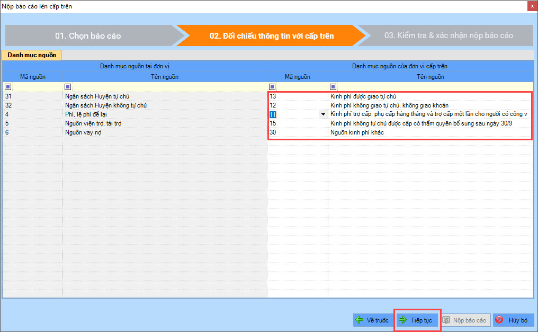This screenshot has width=538, height=332.
Task: Expand the dropdown for source code 11
Action: [x=323, y=114]
